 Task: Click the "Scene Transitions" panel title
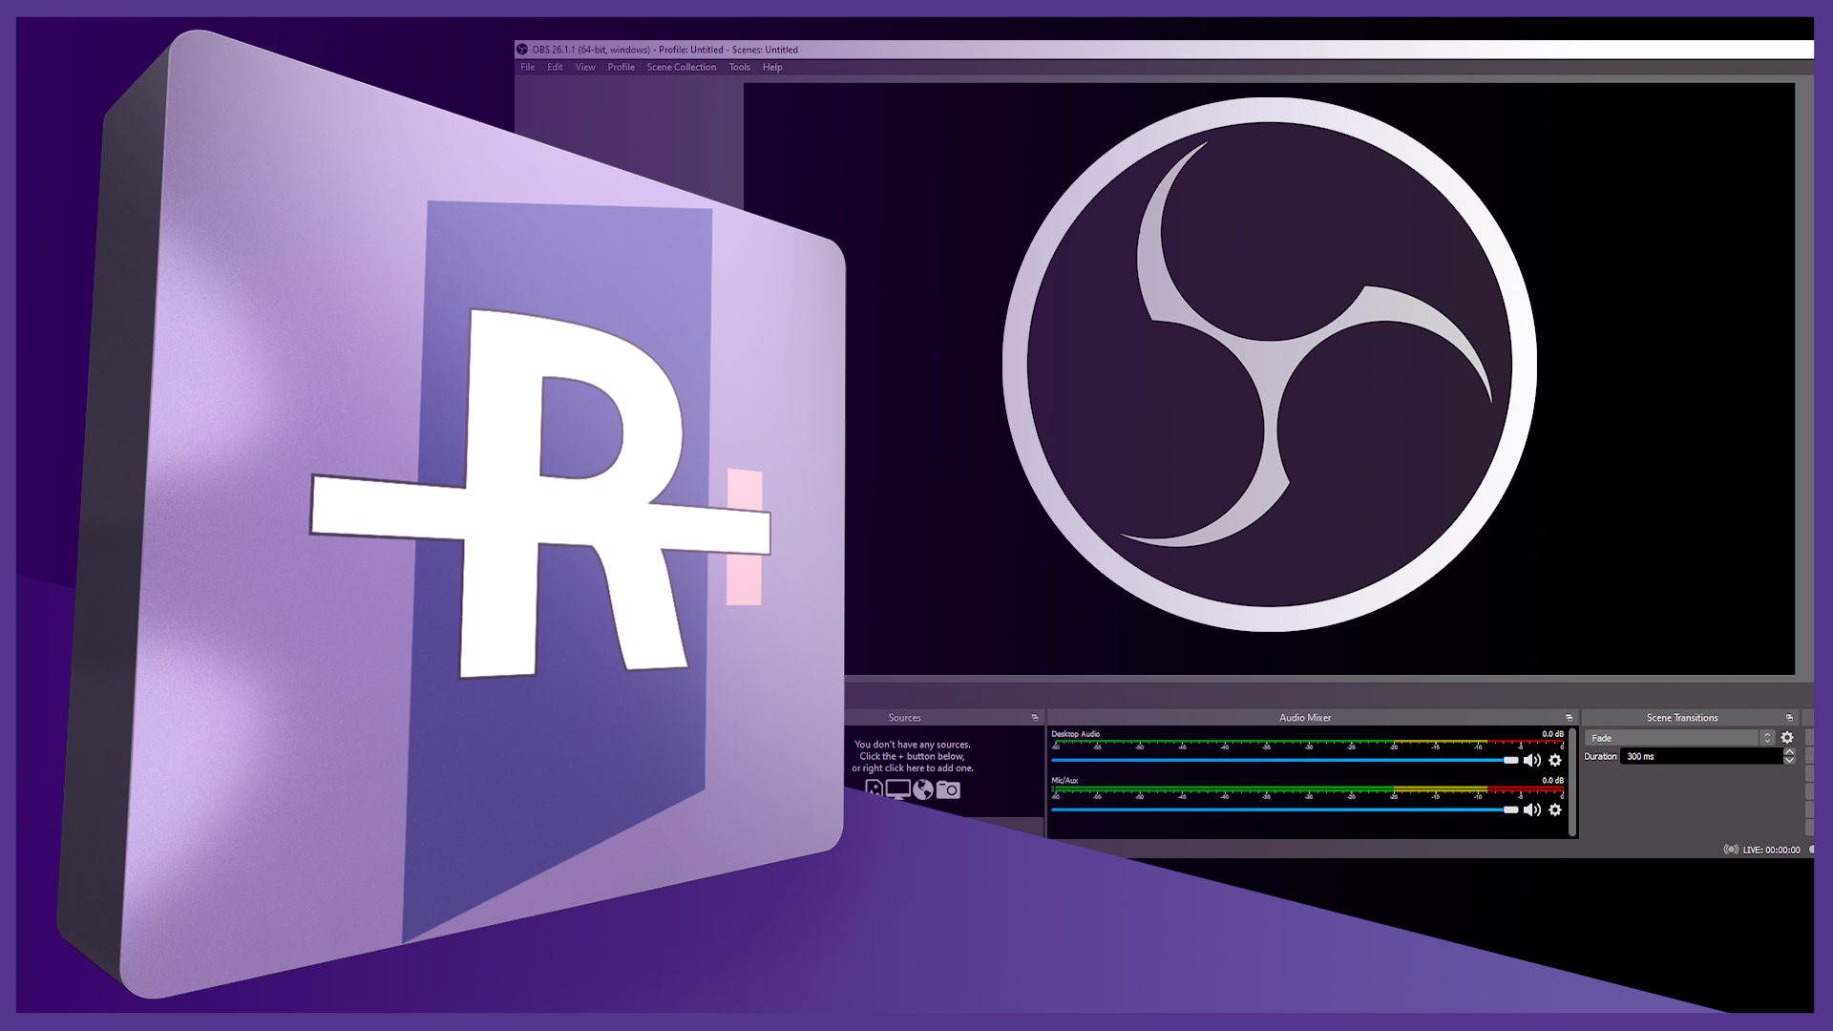1682,718
